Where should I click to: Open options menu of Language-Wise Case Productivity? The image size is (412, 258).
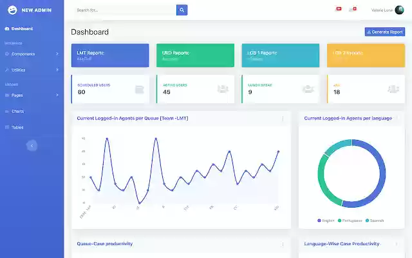pyautogui.click(x=397, y=244)
